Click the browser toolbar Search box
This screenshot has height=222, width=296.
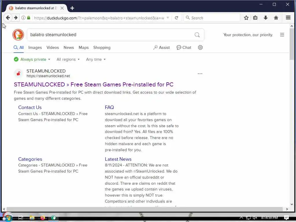click(x=212, y=18)
